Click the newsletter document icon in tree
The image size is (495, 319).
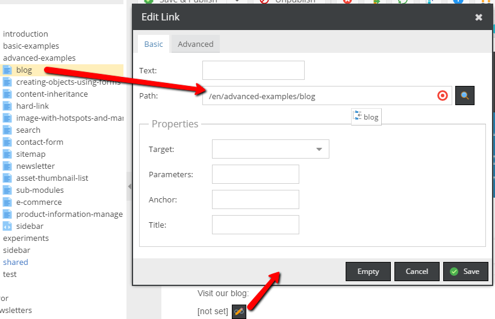click(7, 166)
